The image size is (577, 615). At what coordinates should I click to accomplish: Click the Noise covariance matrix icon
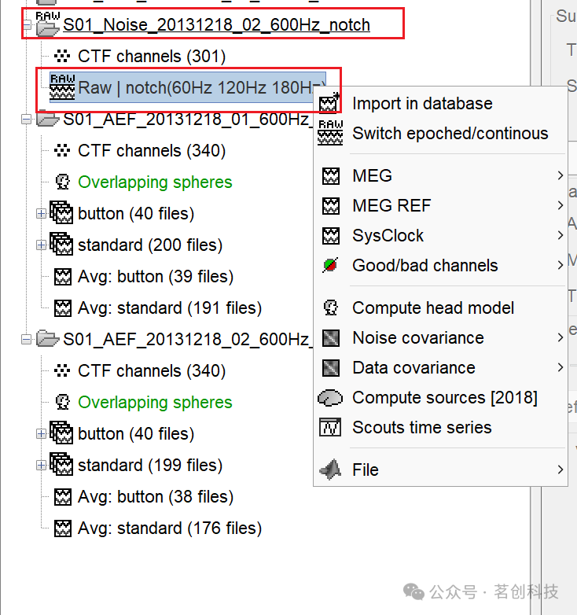[331, 337]
